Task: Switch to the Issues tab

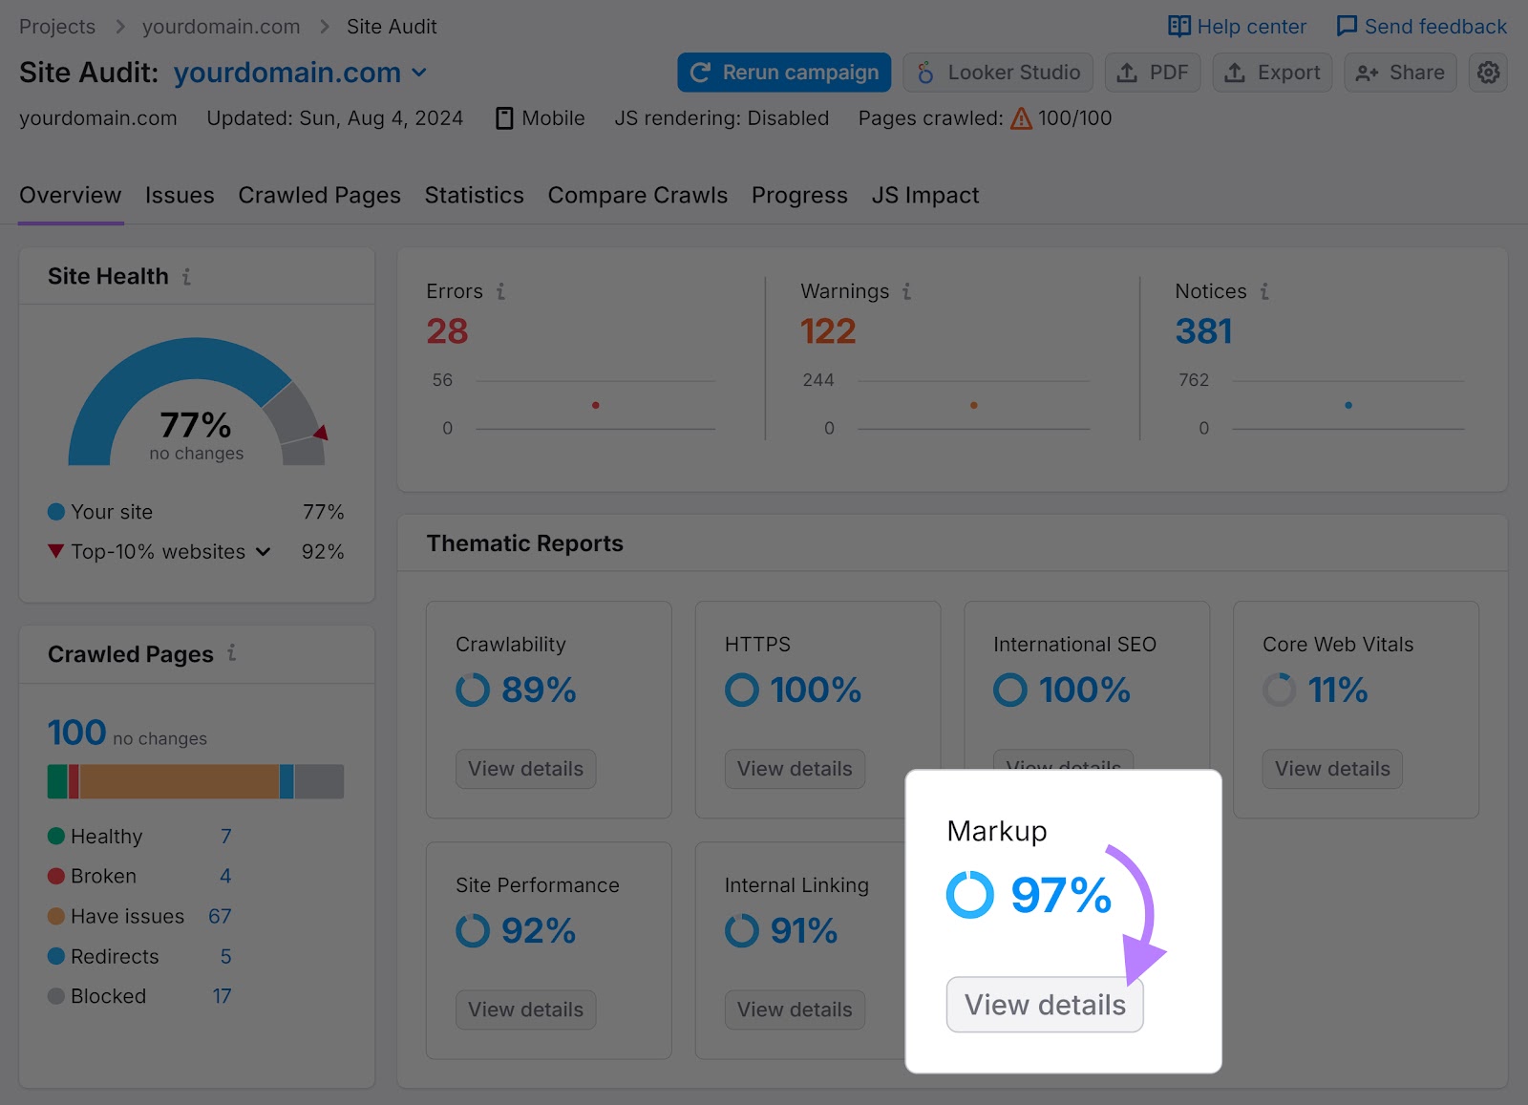Action: point(180,195)
